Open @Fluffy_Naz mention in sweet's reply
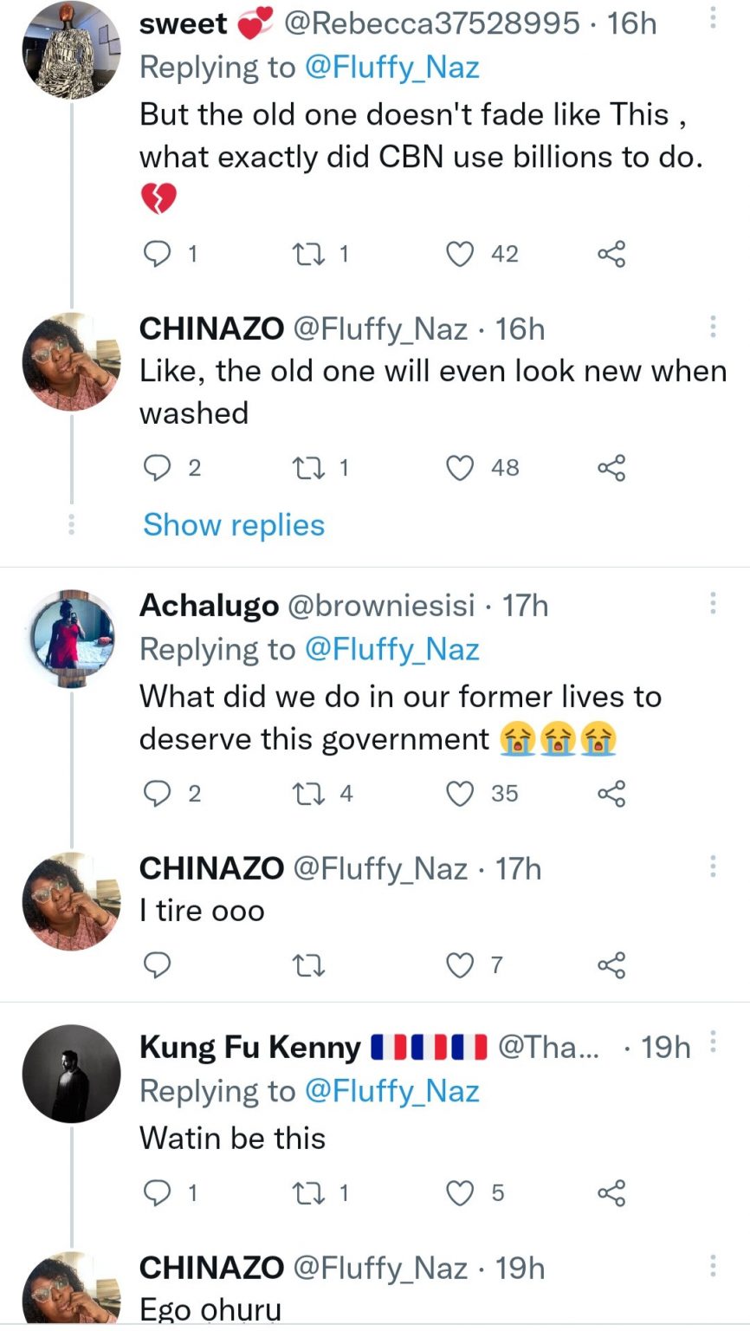 tap(392, 68)
